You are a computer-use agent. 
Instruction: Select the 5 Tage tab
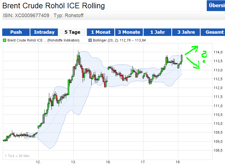[x=73, y=32]
